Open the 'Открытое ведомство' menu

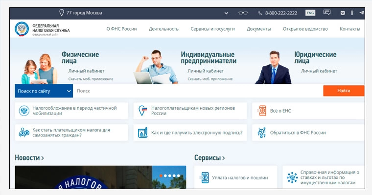(305, 29)
